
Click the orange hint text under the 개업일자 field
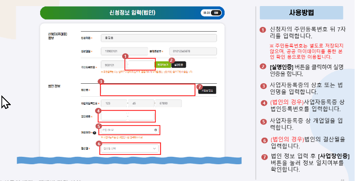click(122, 137)
